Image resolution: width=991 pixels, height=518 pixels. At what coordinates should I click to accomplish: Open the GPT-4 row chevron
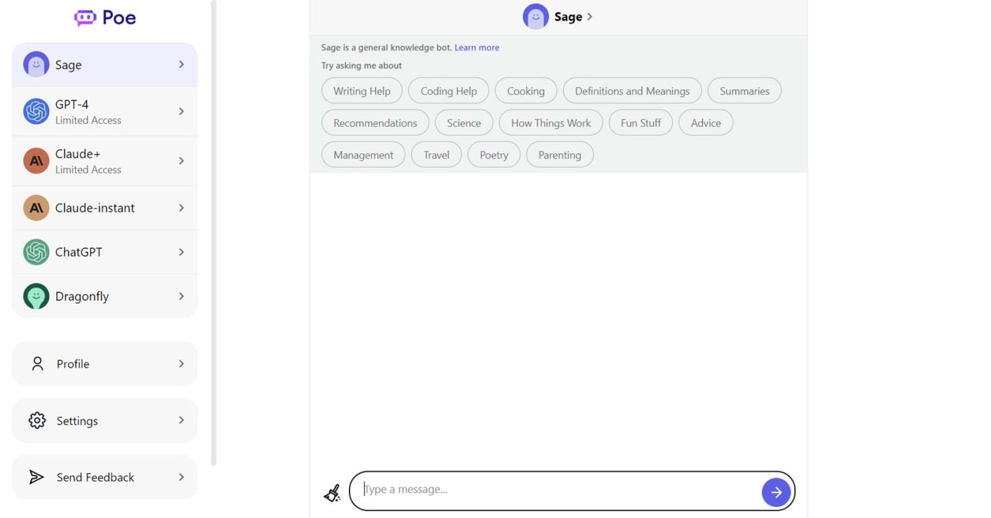[181, 111]
